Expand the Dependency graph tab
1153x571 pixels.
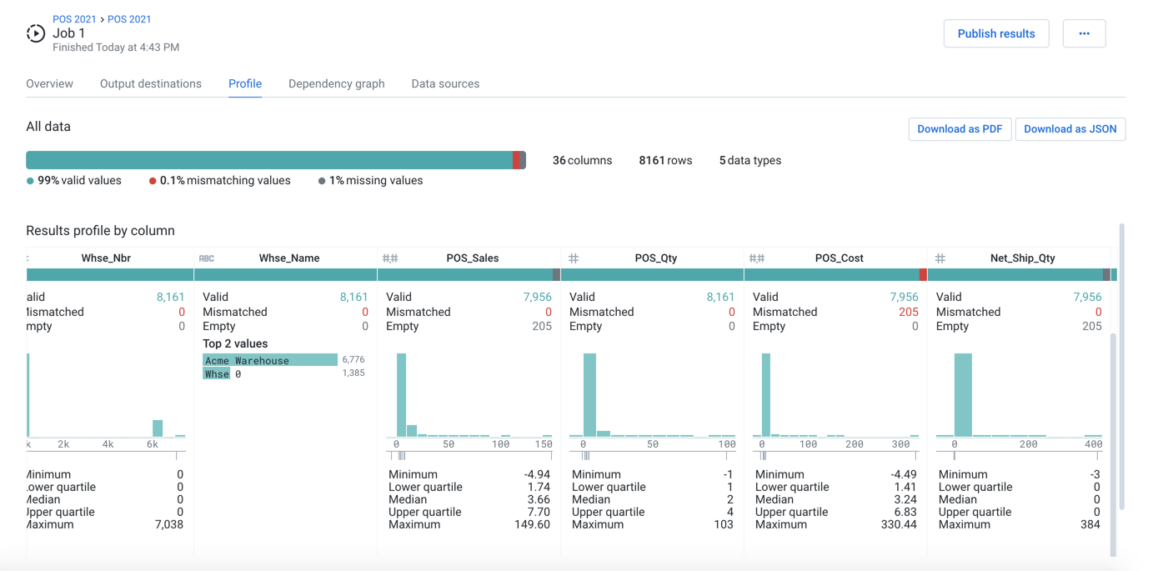coord(337,83)
